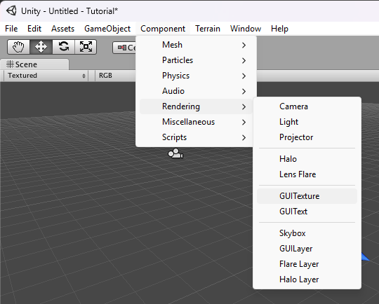
Task: Open the Textured draw mode dropdown
Action: (46, 76)
